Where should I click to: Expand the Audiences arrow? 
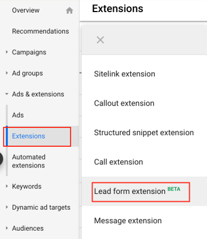click(7, 228)
